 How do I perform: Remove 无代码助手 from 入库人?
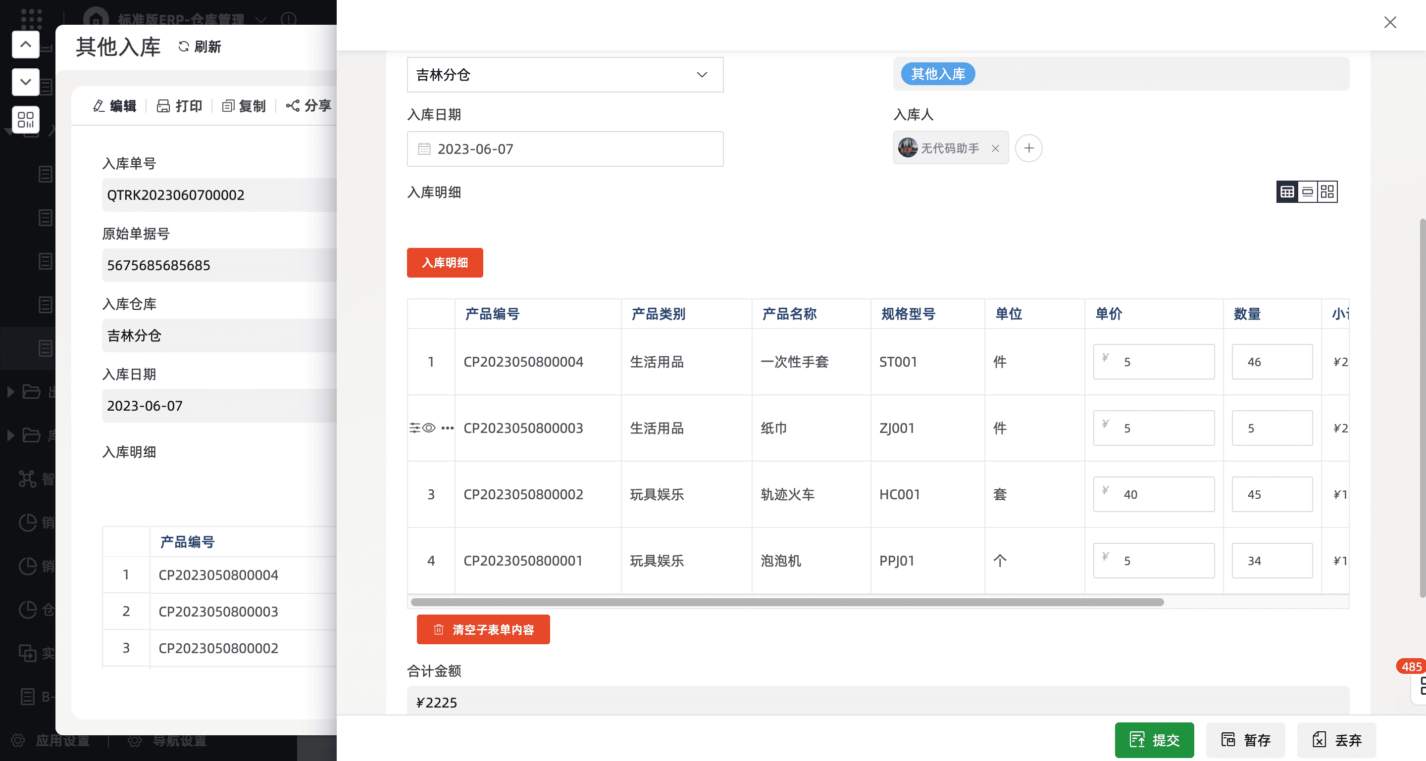click(x=995, y=148)
